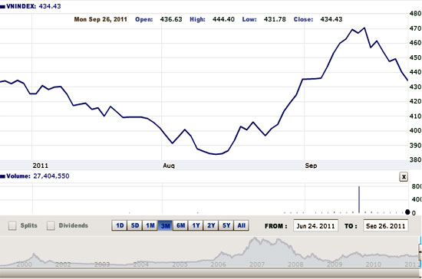Click the High value 444.40

pyautogui.click(x=223, y=19)
